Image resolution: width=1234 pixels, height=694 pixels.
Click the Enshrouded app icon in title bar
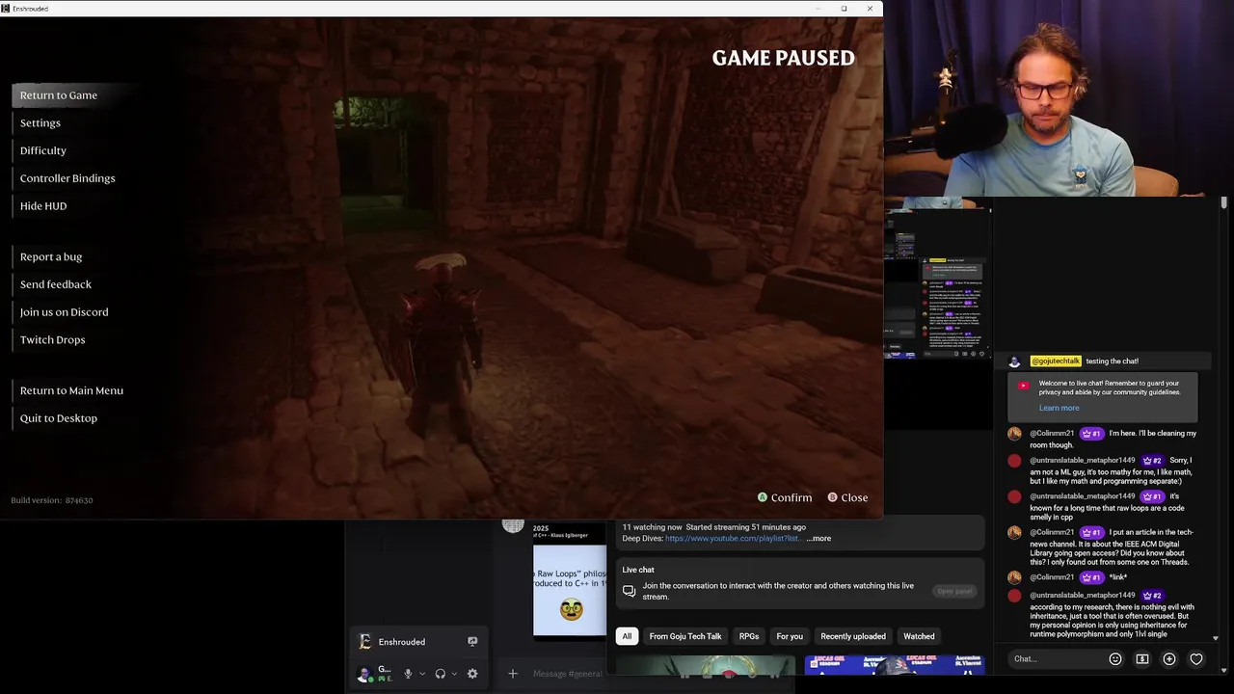tap(6, 9)
